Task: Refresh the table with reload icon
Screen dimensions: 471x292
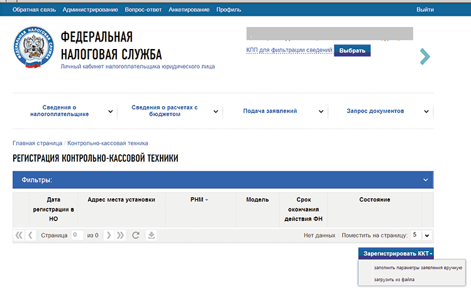Action: pos(136,235)
